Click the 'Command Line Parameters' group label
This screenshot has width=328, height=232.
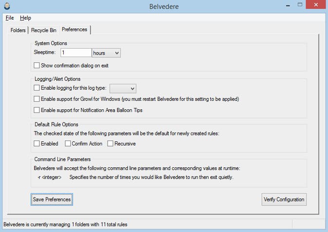point(63,159)
